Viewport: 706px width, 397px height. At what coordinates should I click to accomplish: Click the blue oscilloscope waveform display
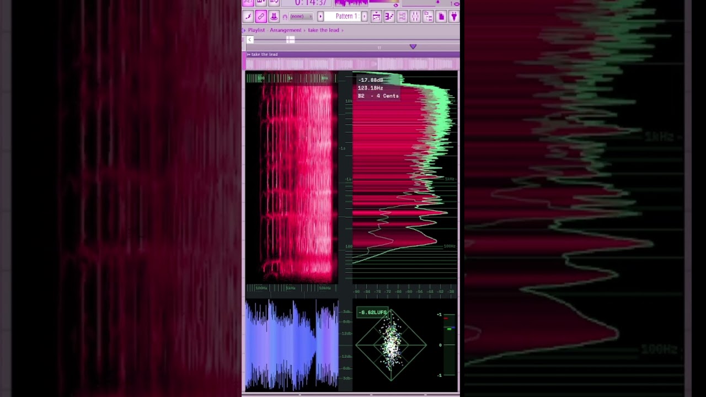click(x=292, y=345)
